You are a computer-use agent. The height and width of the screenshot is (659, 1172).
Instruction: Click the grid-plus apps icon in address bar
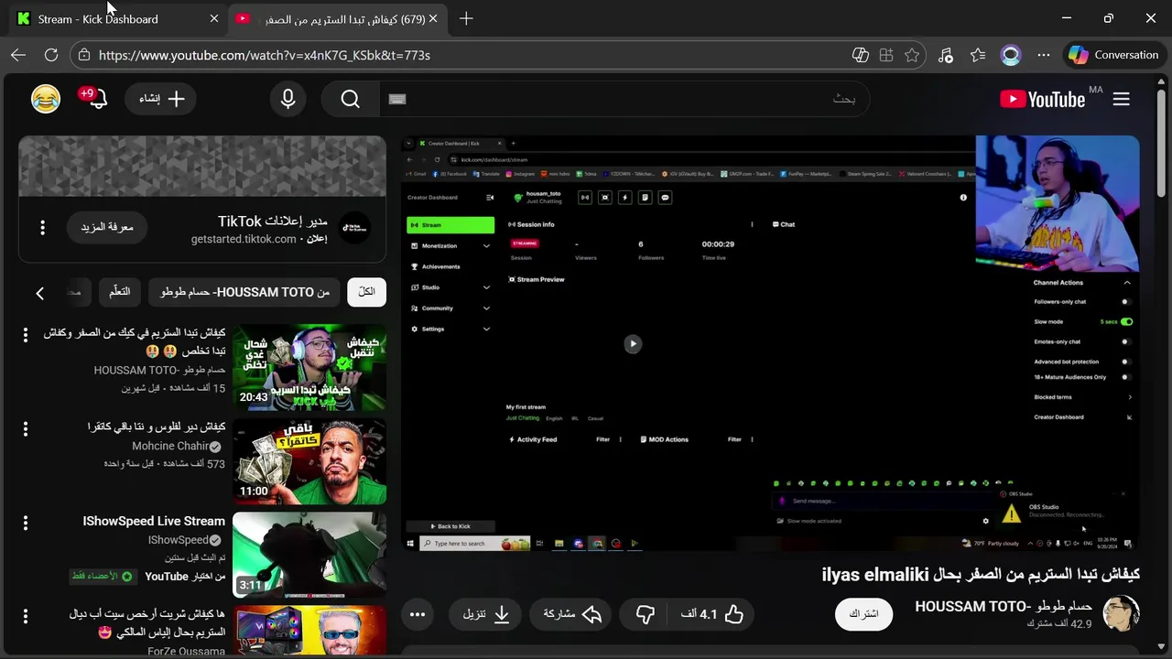(886, 55)
